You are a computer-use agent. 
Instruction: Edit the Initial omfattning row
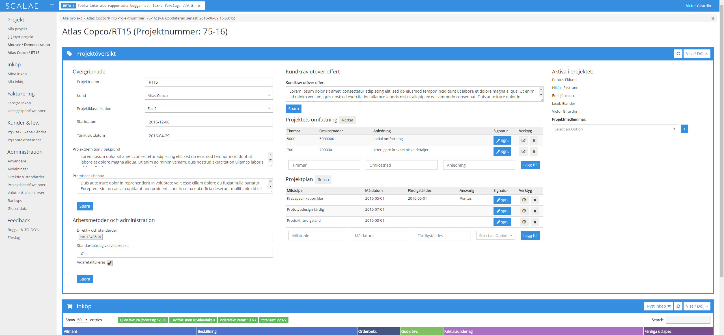pos(523,140)
